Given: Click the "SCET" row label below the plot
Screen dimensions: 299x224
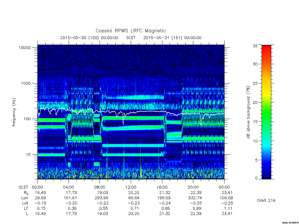Looking at the screenshot, I should pos(23,188).
